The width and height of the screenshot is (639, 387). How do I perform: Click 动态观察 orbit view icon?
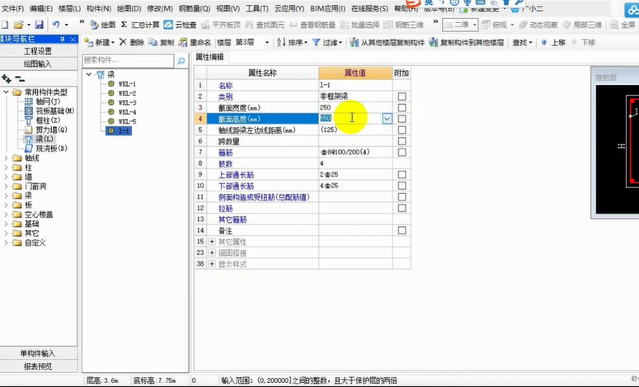coord(523,25)
